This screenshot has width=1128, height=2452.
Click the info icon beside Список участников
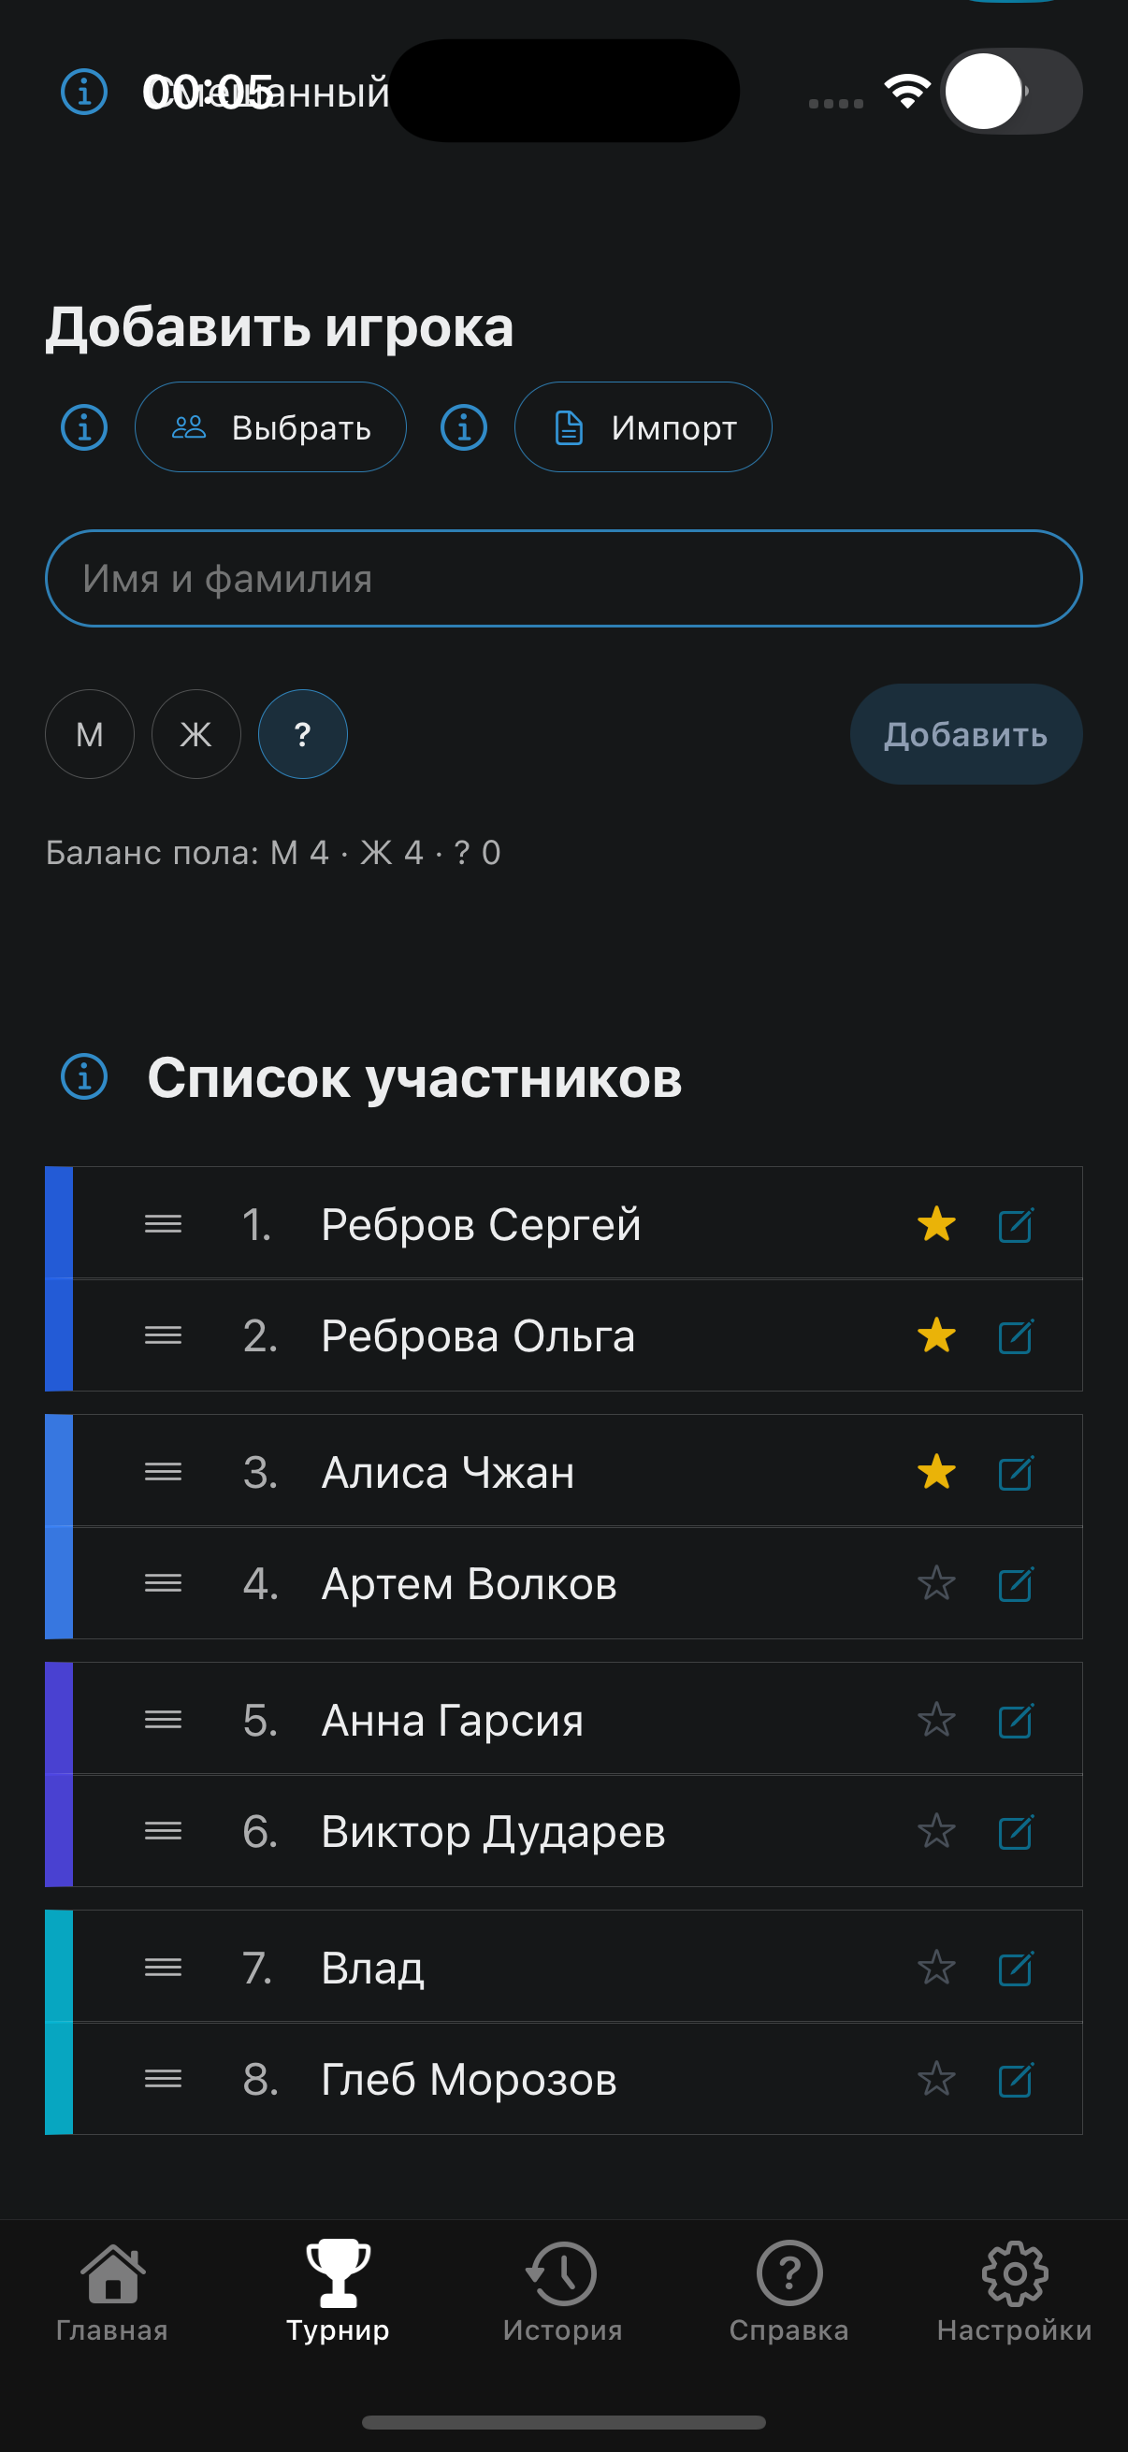click(85, 1077)
